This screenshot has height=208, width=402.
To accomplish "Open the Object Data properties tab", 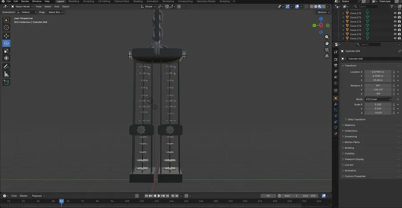I will coord(336,128).
